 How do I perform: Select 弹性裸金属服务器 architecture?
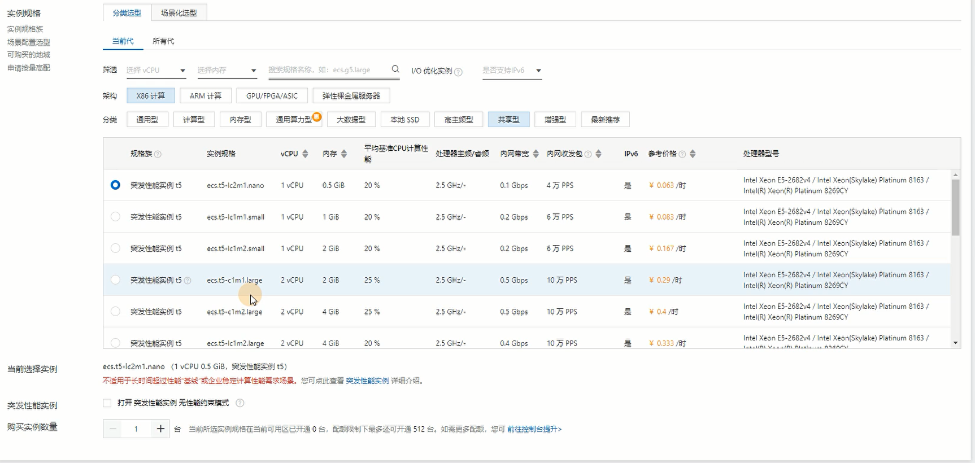351,96
